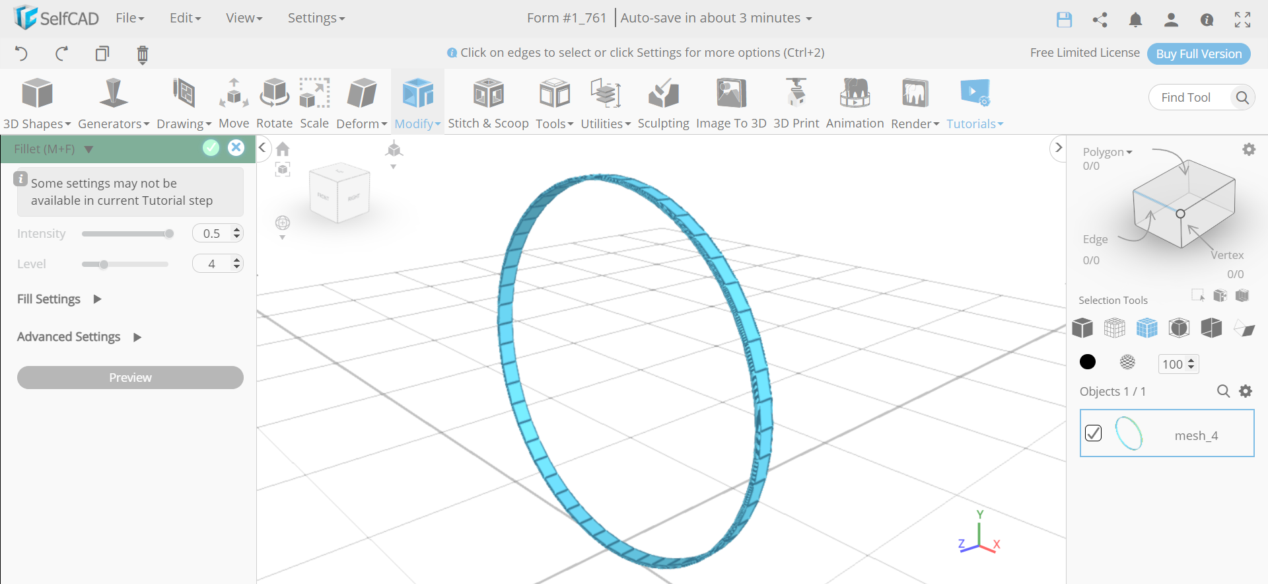The width and height of the screenshot is (1268, 584).
Task: Show the info icon in the top bar
Action: click(x=1207, y=20)
